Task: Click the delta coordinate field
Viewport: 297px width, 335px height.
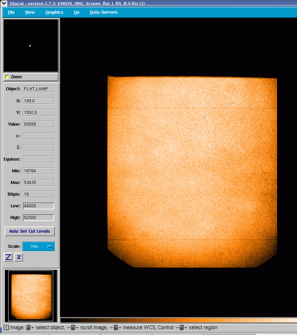Action: (x=39, y=148)
